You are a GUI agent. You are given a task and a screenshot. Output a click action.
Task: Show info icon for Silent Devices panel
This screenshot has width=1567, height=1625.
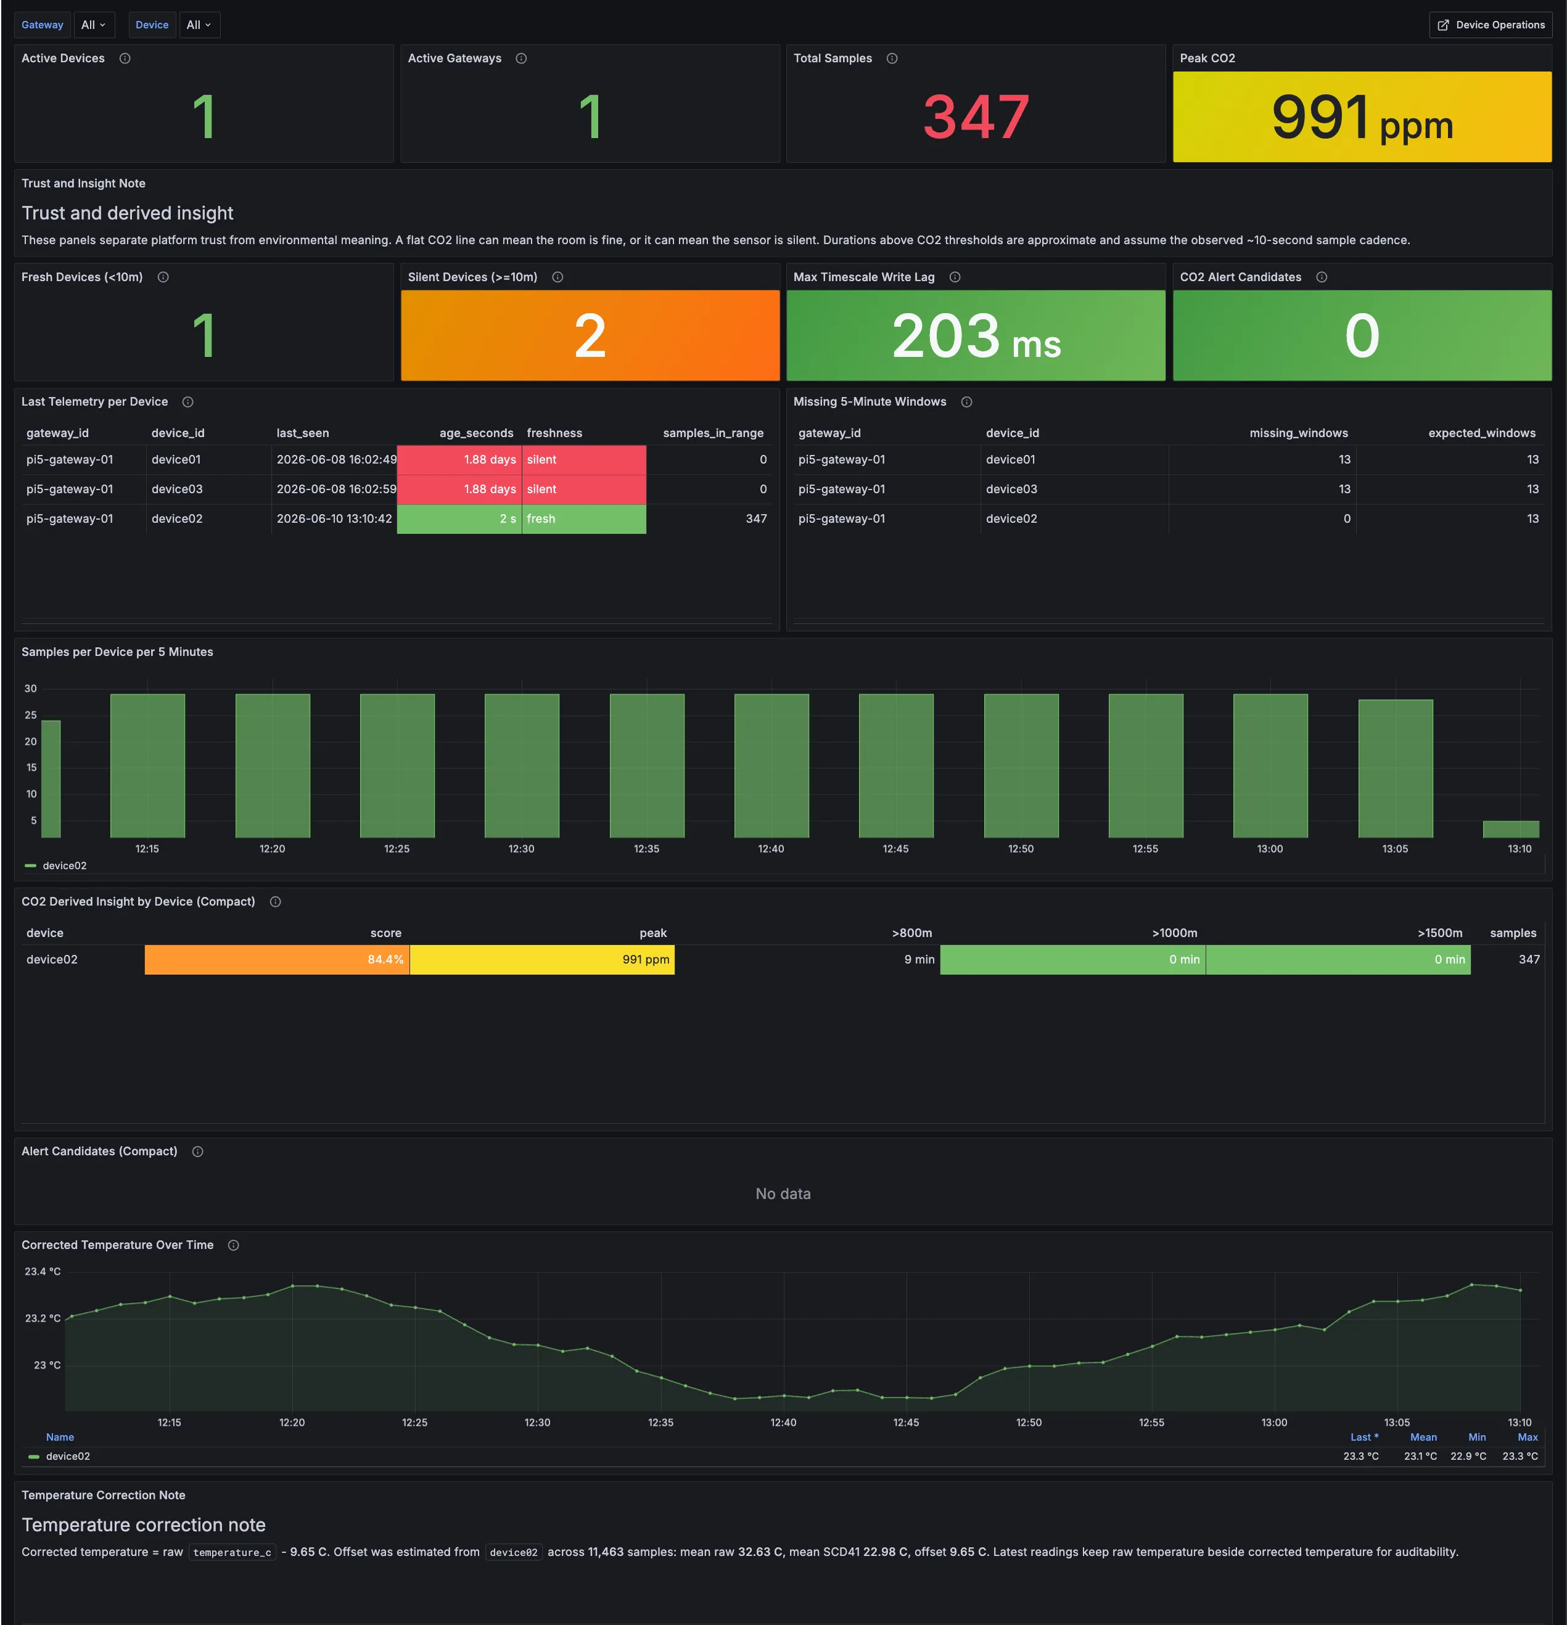(x=557, y=277)
